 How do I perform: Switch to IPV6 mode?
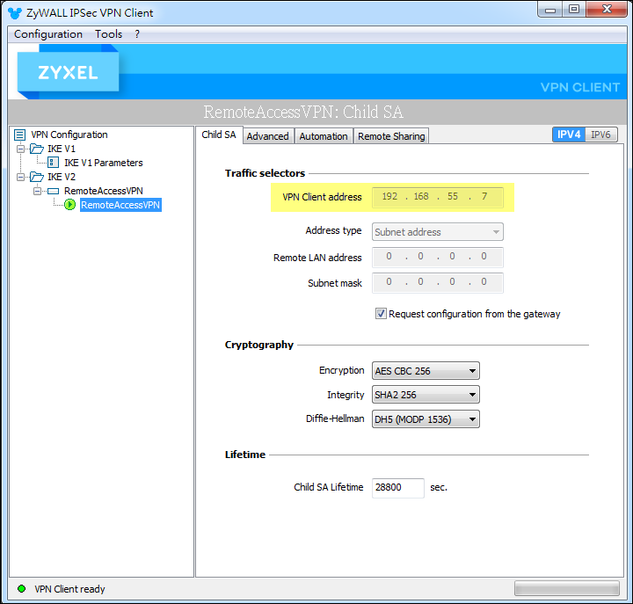tap(600, 135)
